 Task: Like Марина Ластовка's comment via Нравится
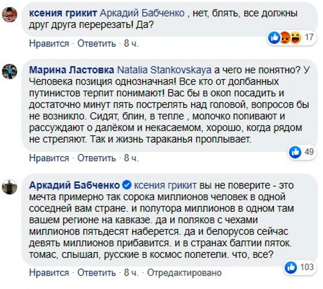click(49, 158)
